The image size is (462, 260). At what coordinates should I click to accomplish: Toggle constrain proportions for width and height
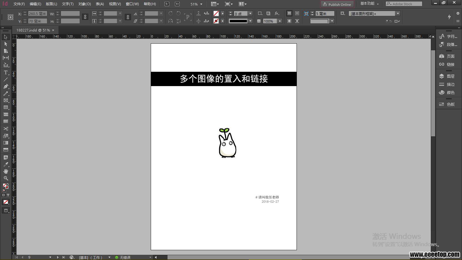(85, 17)
